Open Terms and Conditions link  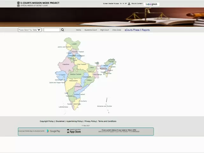(107, 121)
